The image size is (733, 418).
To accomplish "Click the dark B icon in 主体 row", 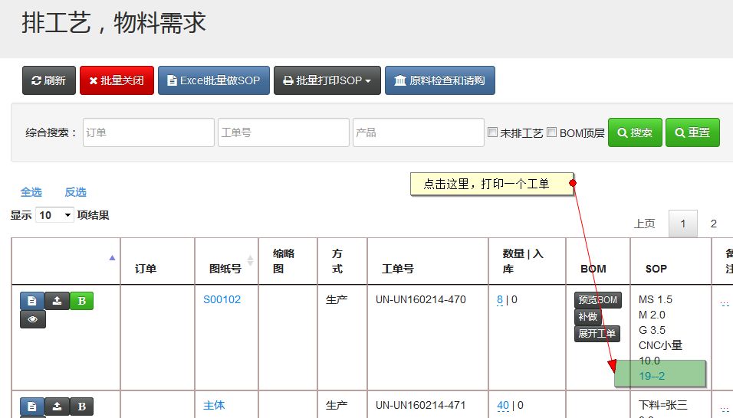I will click(x=81, y=407).
